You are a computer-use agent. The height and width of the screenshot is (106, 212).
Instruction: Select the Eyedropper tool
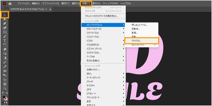tap(5, 67)
